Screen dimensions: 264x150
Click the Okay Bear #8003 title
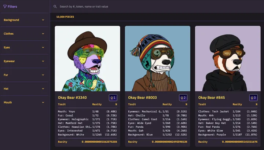pos(142,98)
